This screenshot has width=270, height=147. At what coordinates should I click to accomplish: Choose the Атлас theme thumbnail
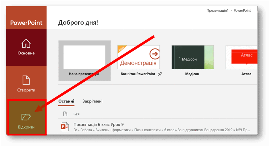pos(242,57)
